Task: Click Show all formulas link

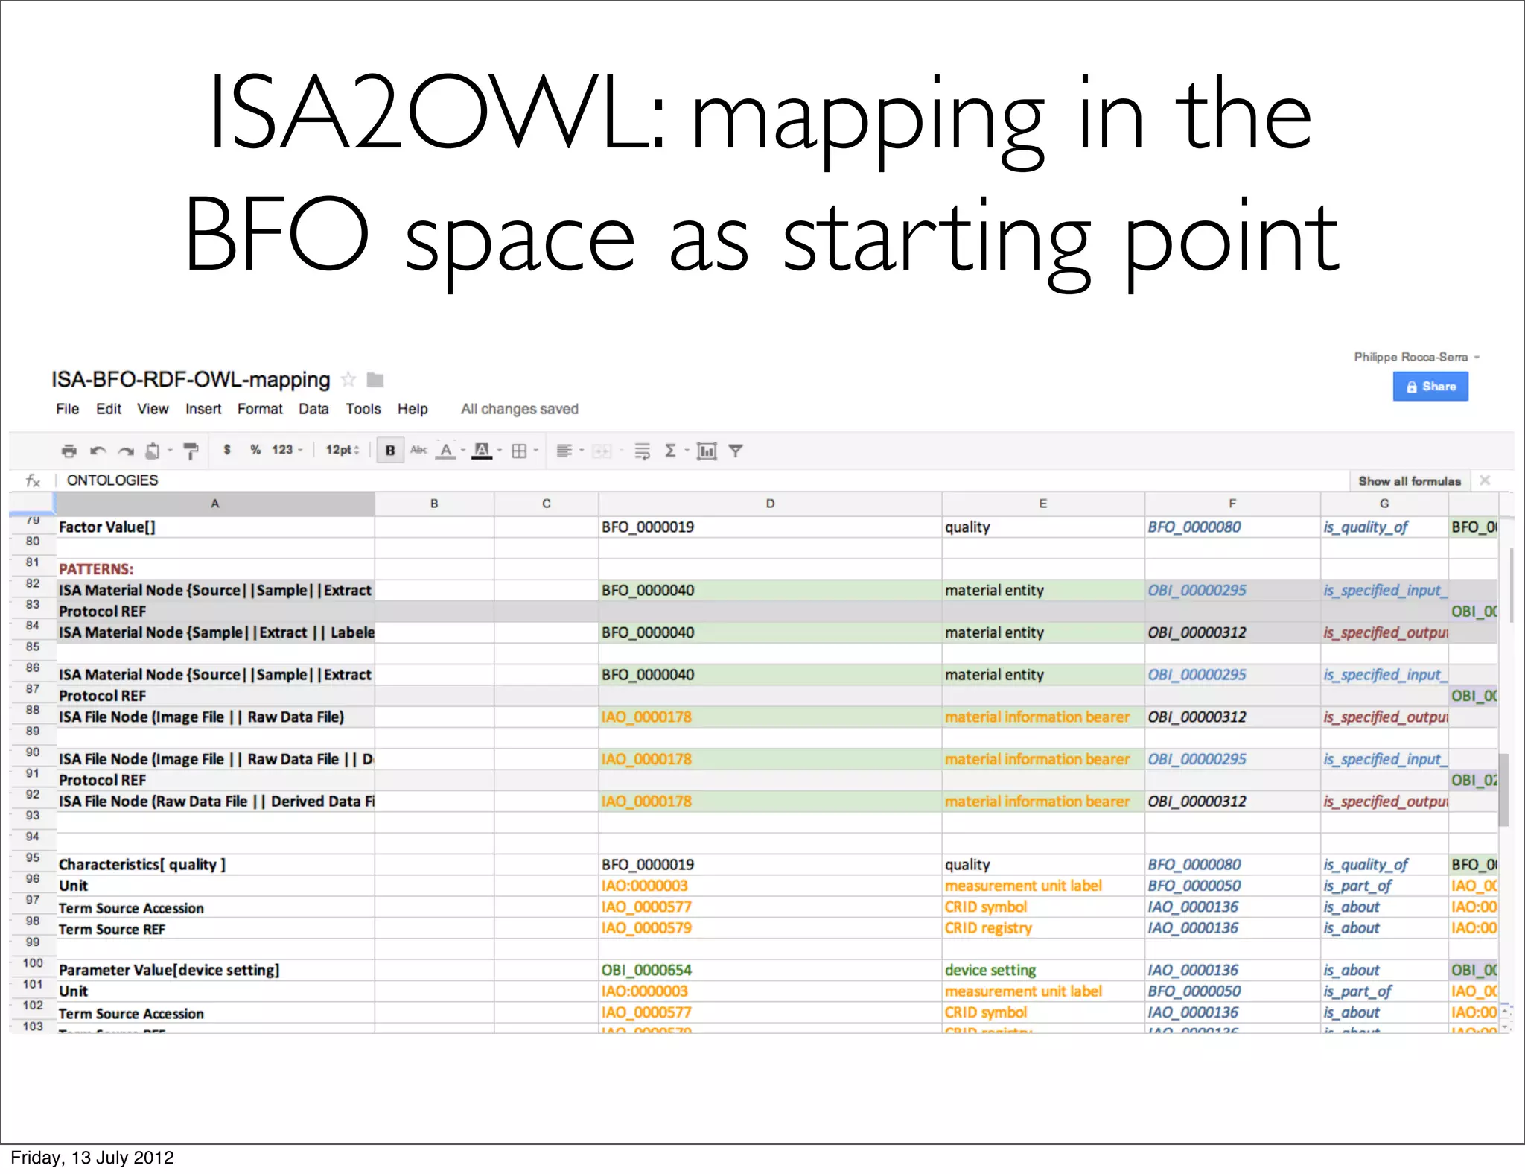Action: click(x=1409, y=481)
